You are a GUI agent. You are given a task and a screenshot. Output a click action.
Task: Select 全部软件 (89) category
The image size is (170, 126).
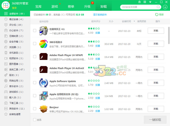[15, 14]
